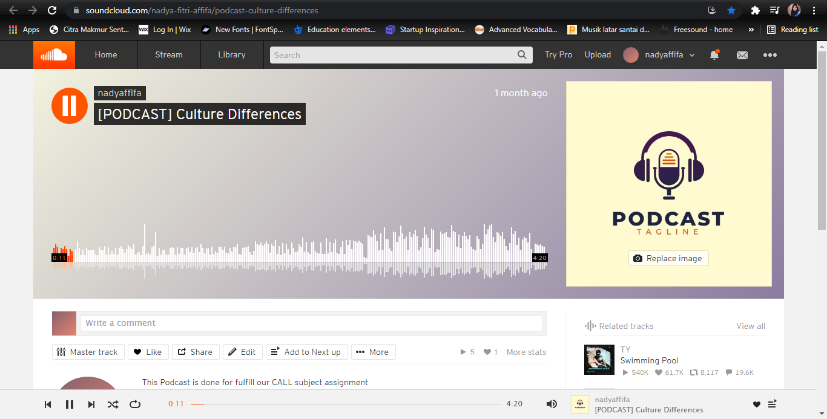
Task: Click Replace image button
Action: pyautogui.click(x=668, y=258)
